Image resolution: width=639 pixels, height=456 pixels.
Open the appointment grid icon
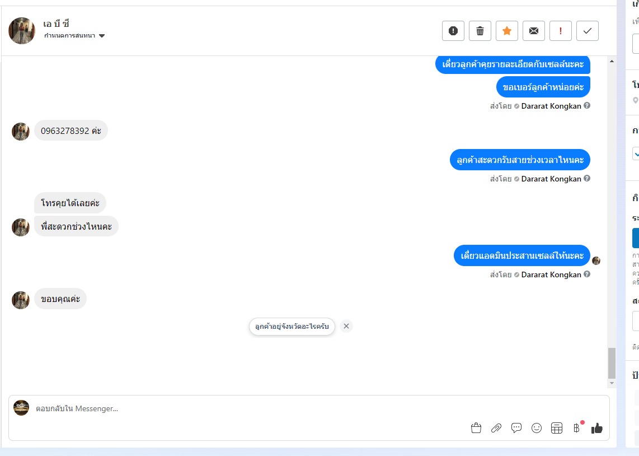tap(556, 428)
